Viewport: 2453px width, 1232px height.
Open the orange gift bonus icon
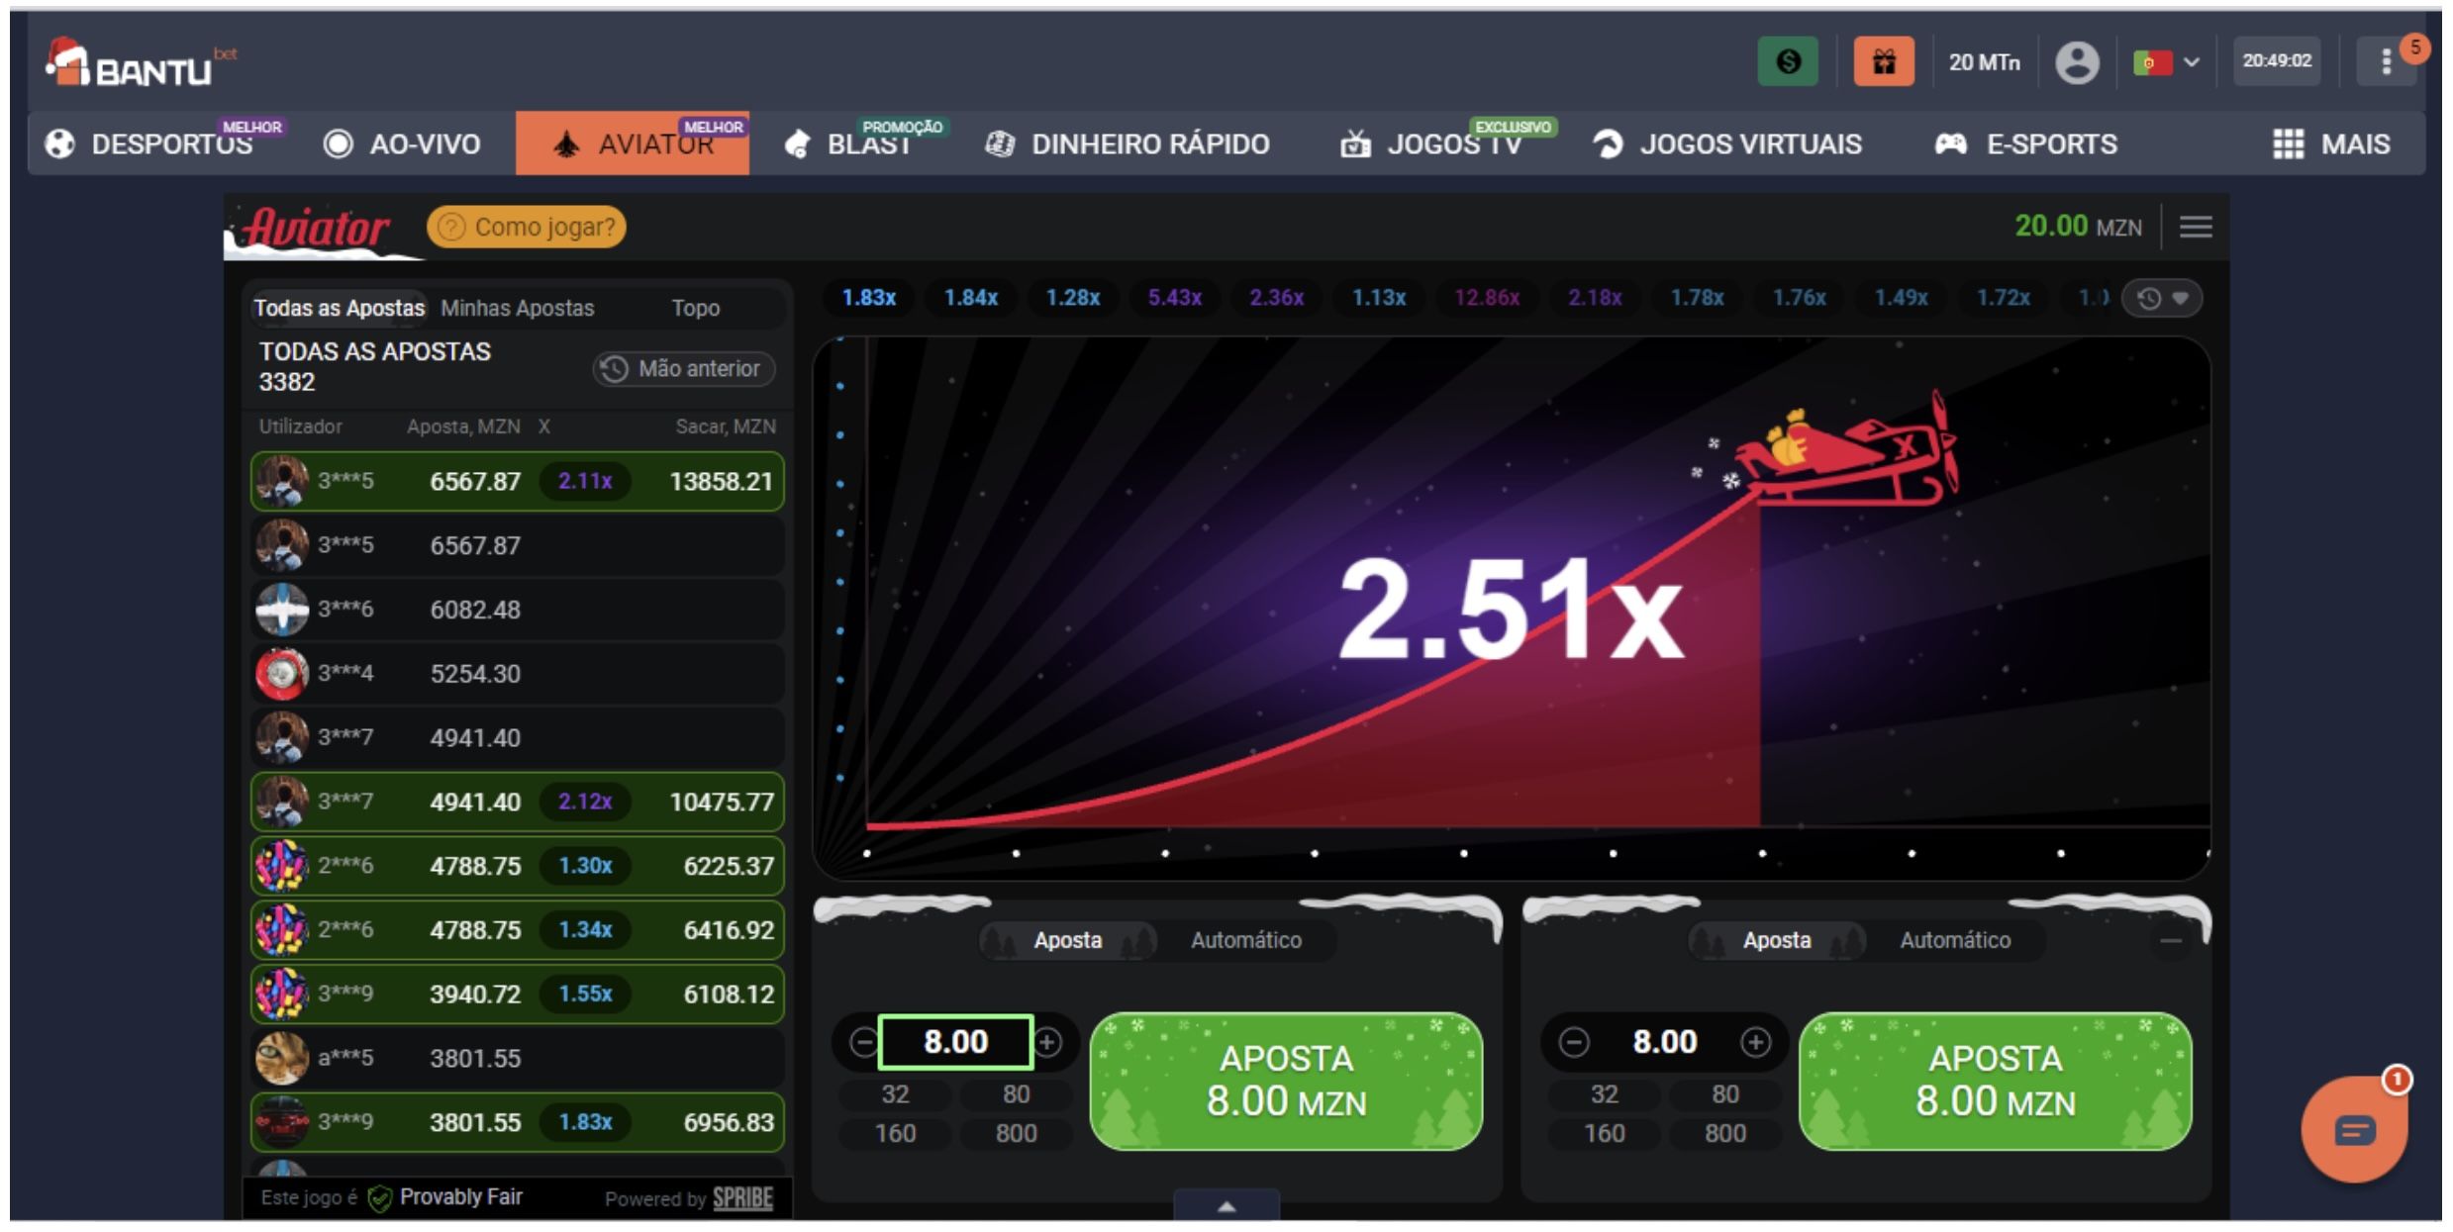coord(1883,62)
